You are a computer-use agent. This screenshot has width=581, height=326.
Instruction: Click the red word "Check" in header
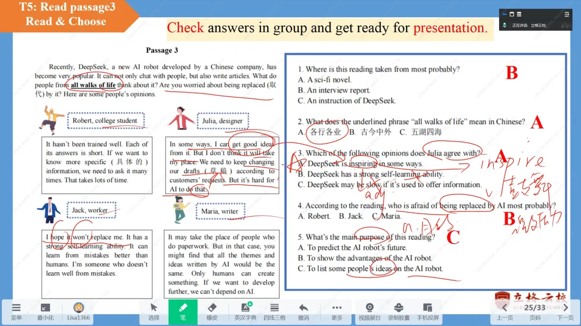[185, 28]
